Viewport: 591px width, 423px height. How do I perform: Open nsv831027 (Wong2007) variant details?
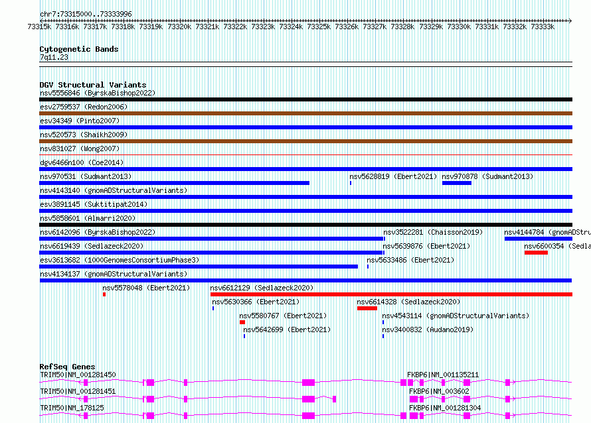(80, 149)
